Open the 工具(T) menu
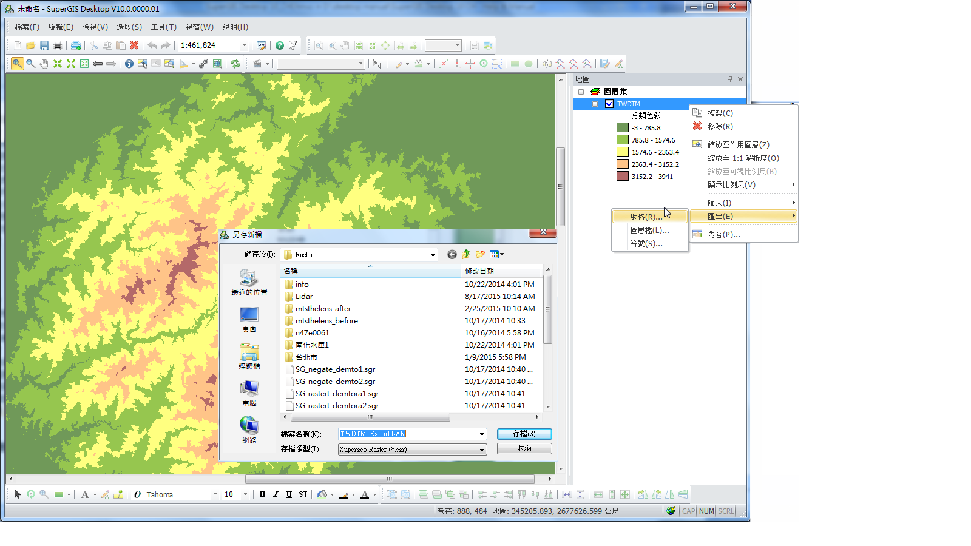 (x=164, y=27)
